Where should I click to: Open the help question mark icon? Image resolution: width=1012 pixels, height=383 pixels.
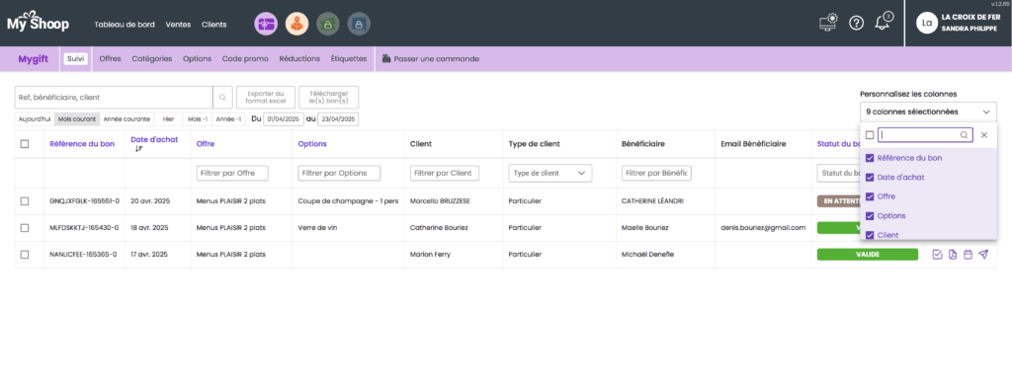click(856, 24)
